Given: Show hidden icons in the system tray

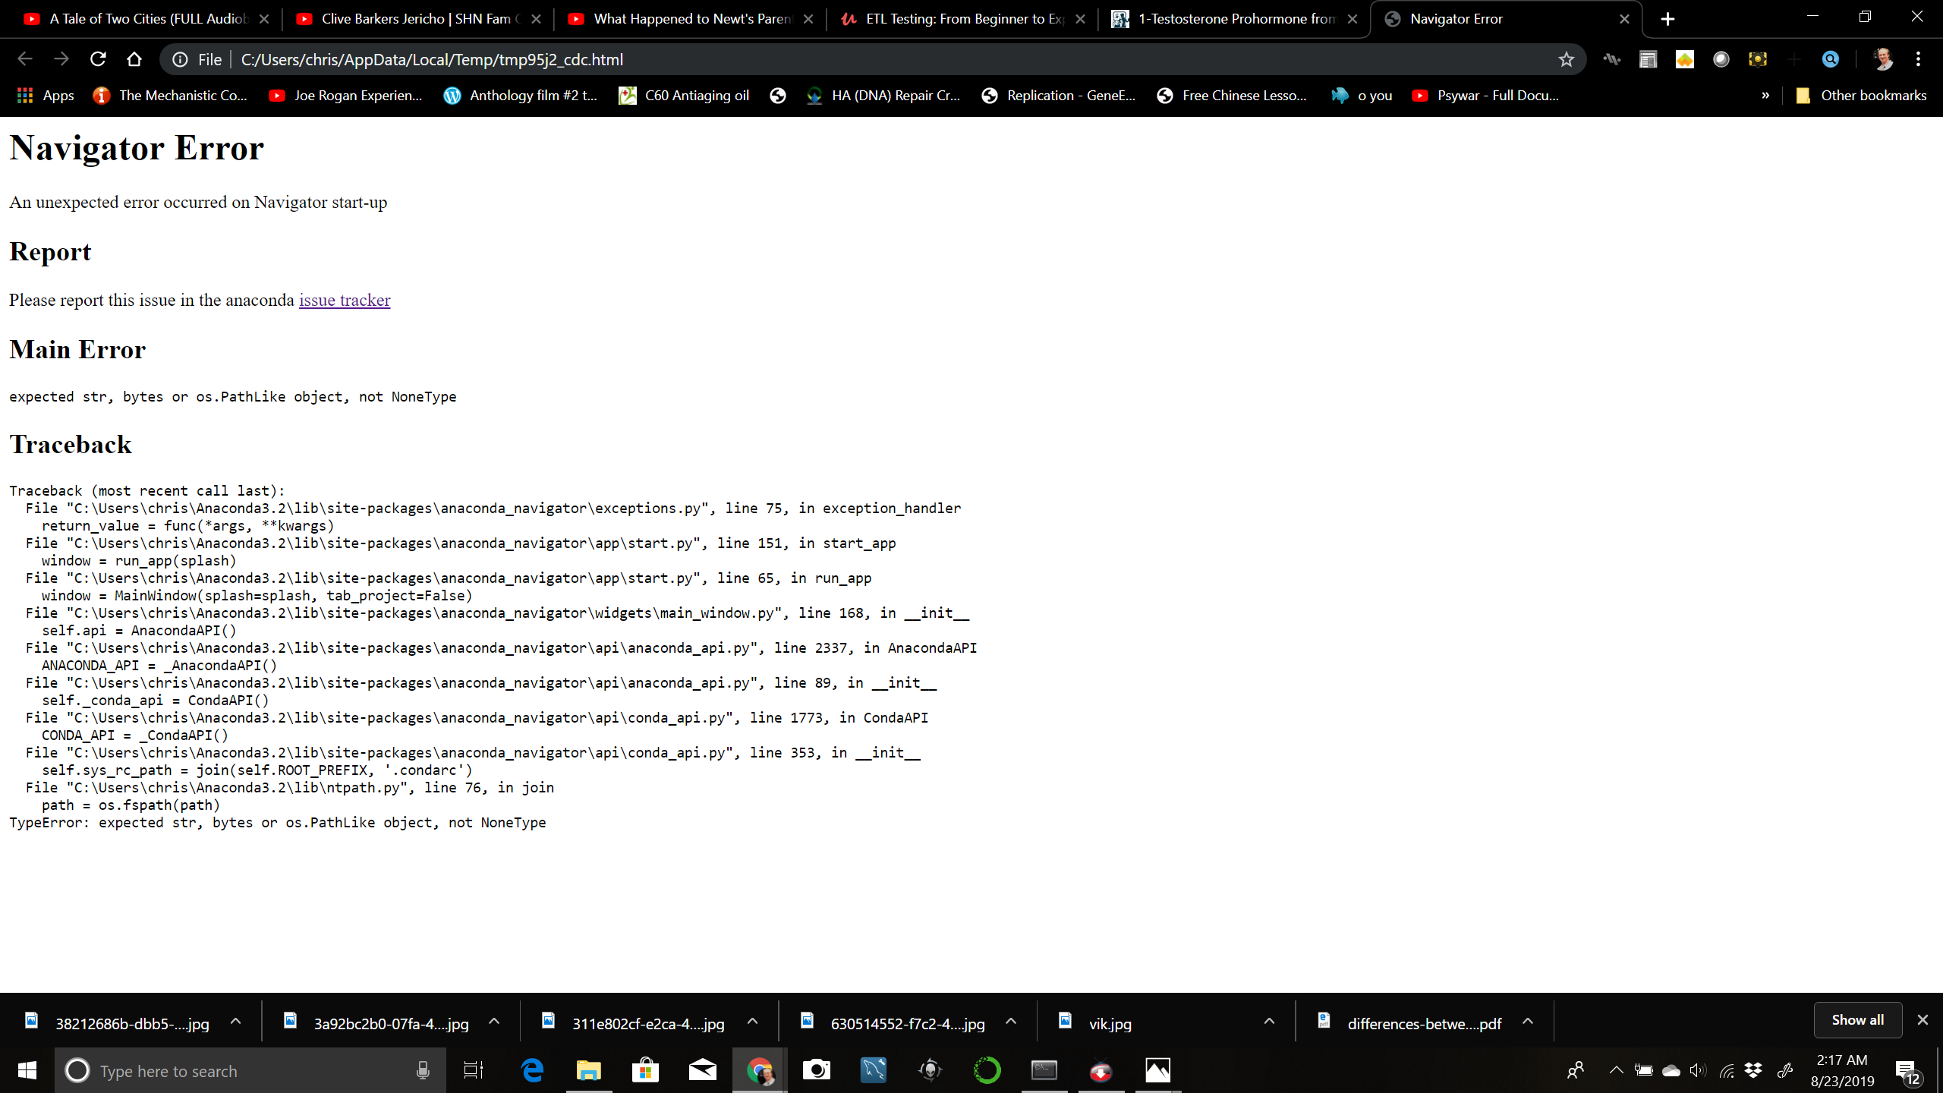Looking at the screenshot, I should click(x=1615, y=1070).
